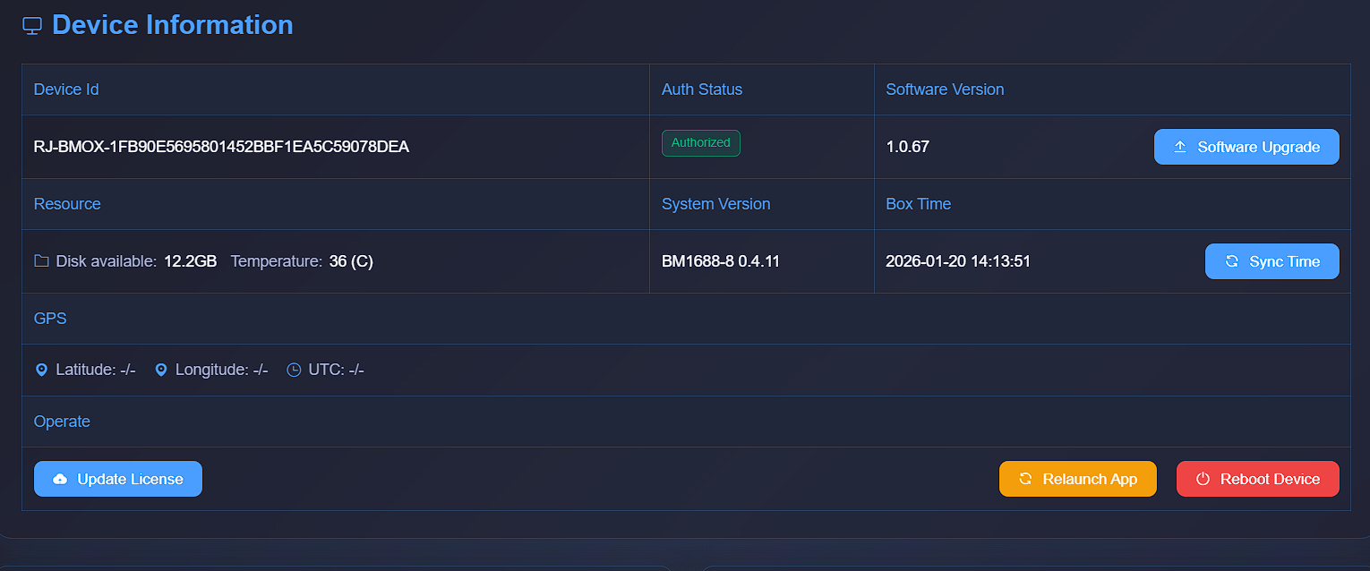Click the Authorized status badge

701,143
